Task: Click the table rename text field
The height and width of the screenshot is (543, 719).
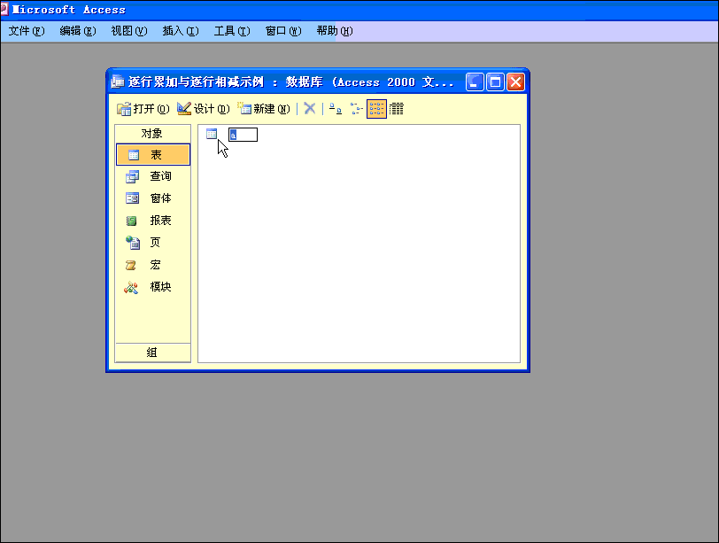Action: click(x=243, y=135)
